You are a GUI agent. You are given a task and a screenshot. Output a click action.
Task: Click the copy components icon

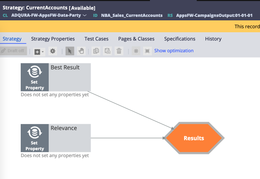96,51
